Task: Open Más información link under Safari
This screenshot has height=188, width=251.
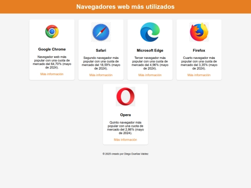Action: click(x=101, y=75)
